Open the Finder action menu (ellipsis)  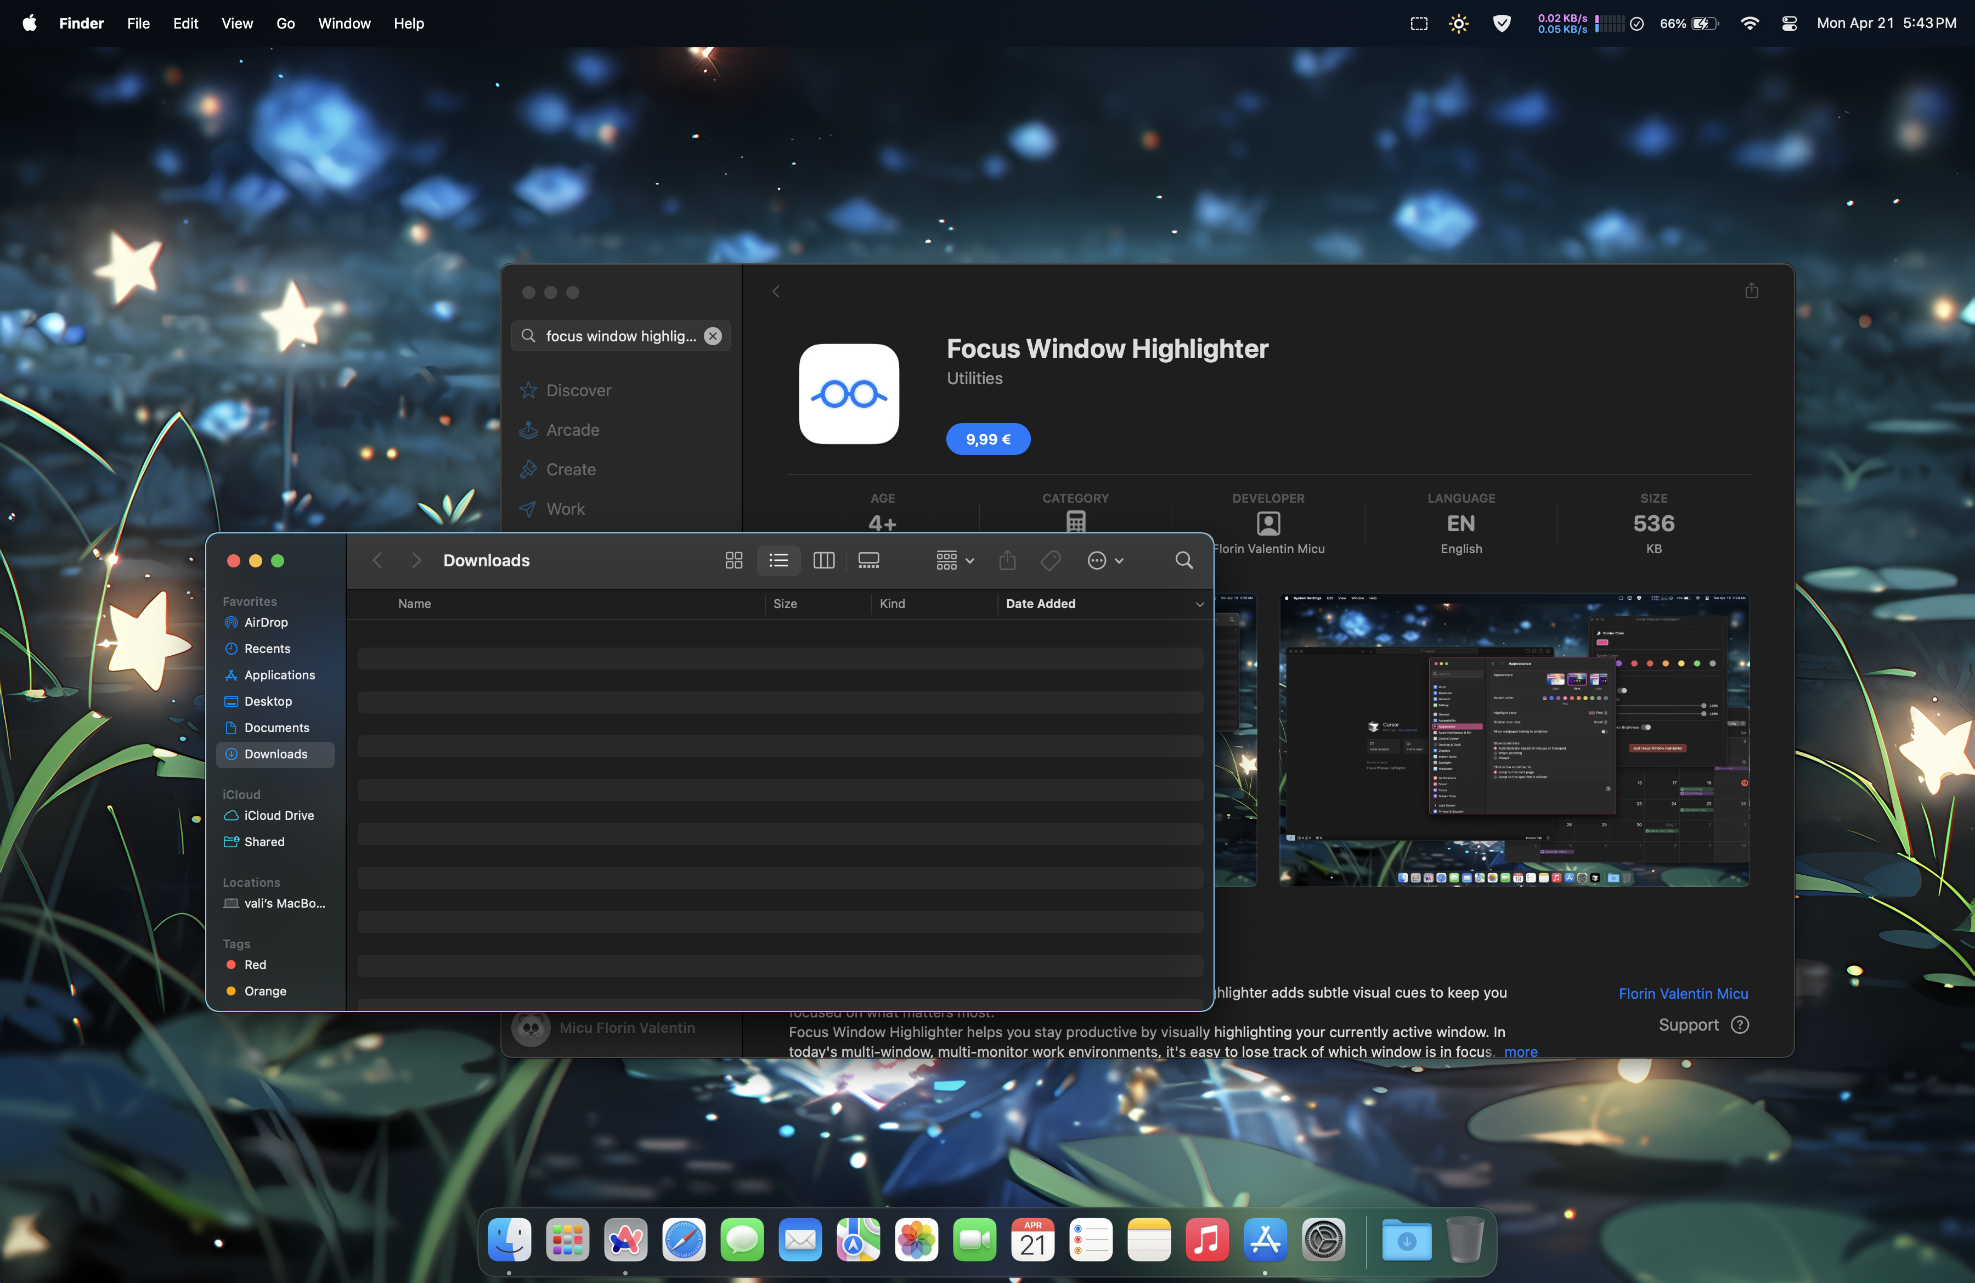[1105, 561]
